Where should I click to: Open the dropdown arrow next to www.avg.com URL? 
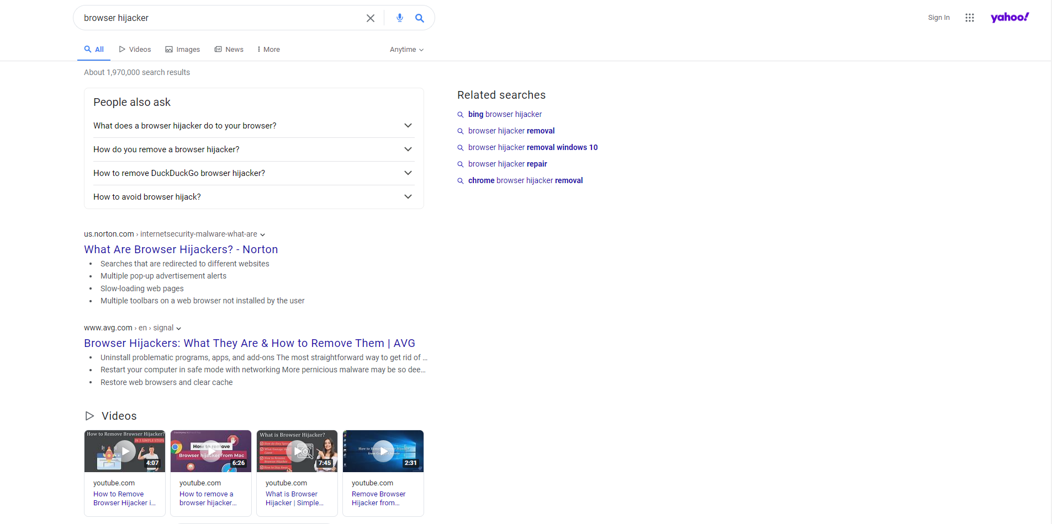click(x=178, y=329)
